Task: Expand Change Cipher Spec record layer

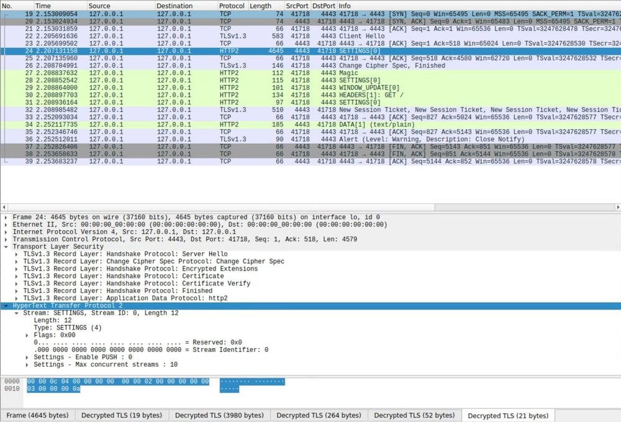Action: click(x=17, y=262)
